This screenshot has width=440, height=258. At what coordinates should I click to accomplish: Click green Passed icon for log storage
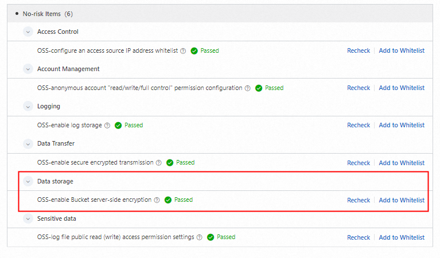pyautogui.click(x=118, y=126)
